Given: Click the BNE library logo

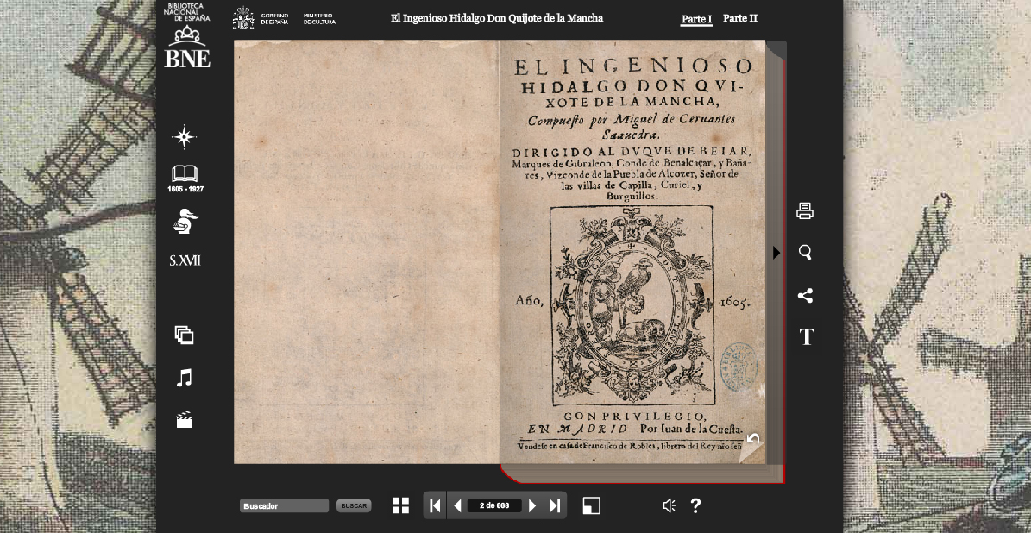Looking at the screenshot, I should (187, 37).
